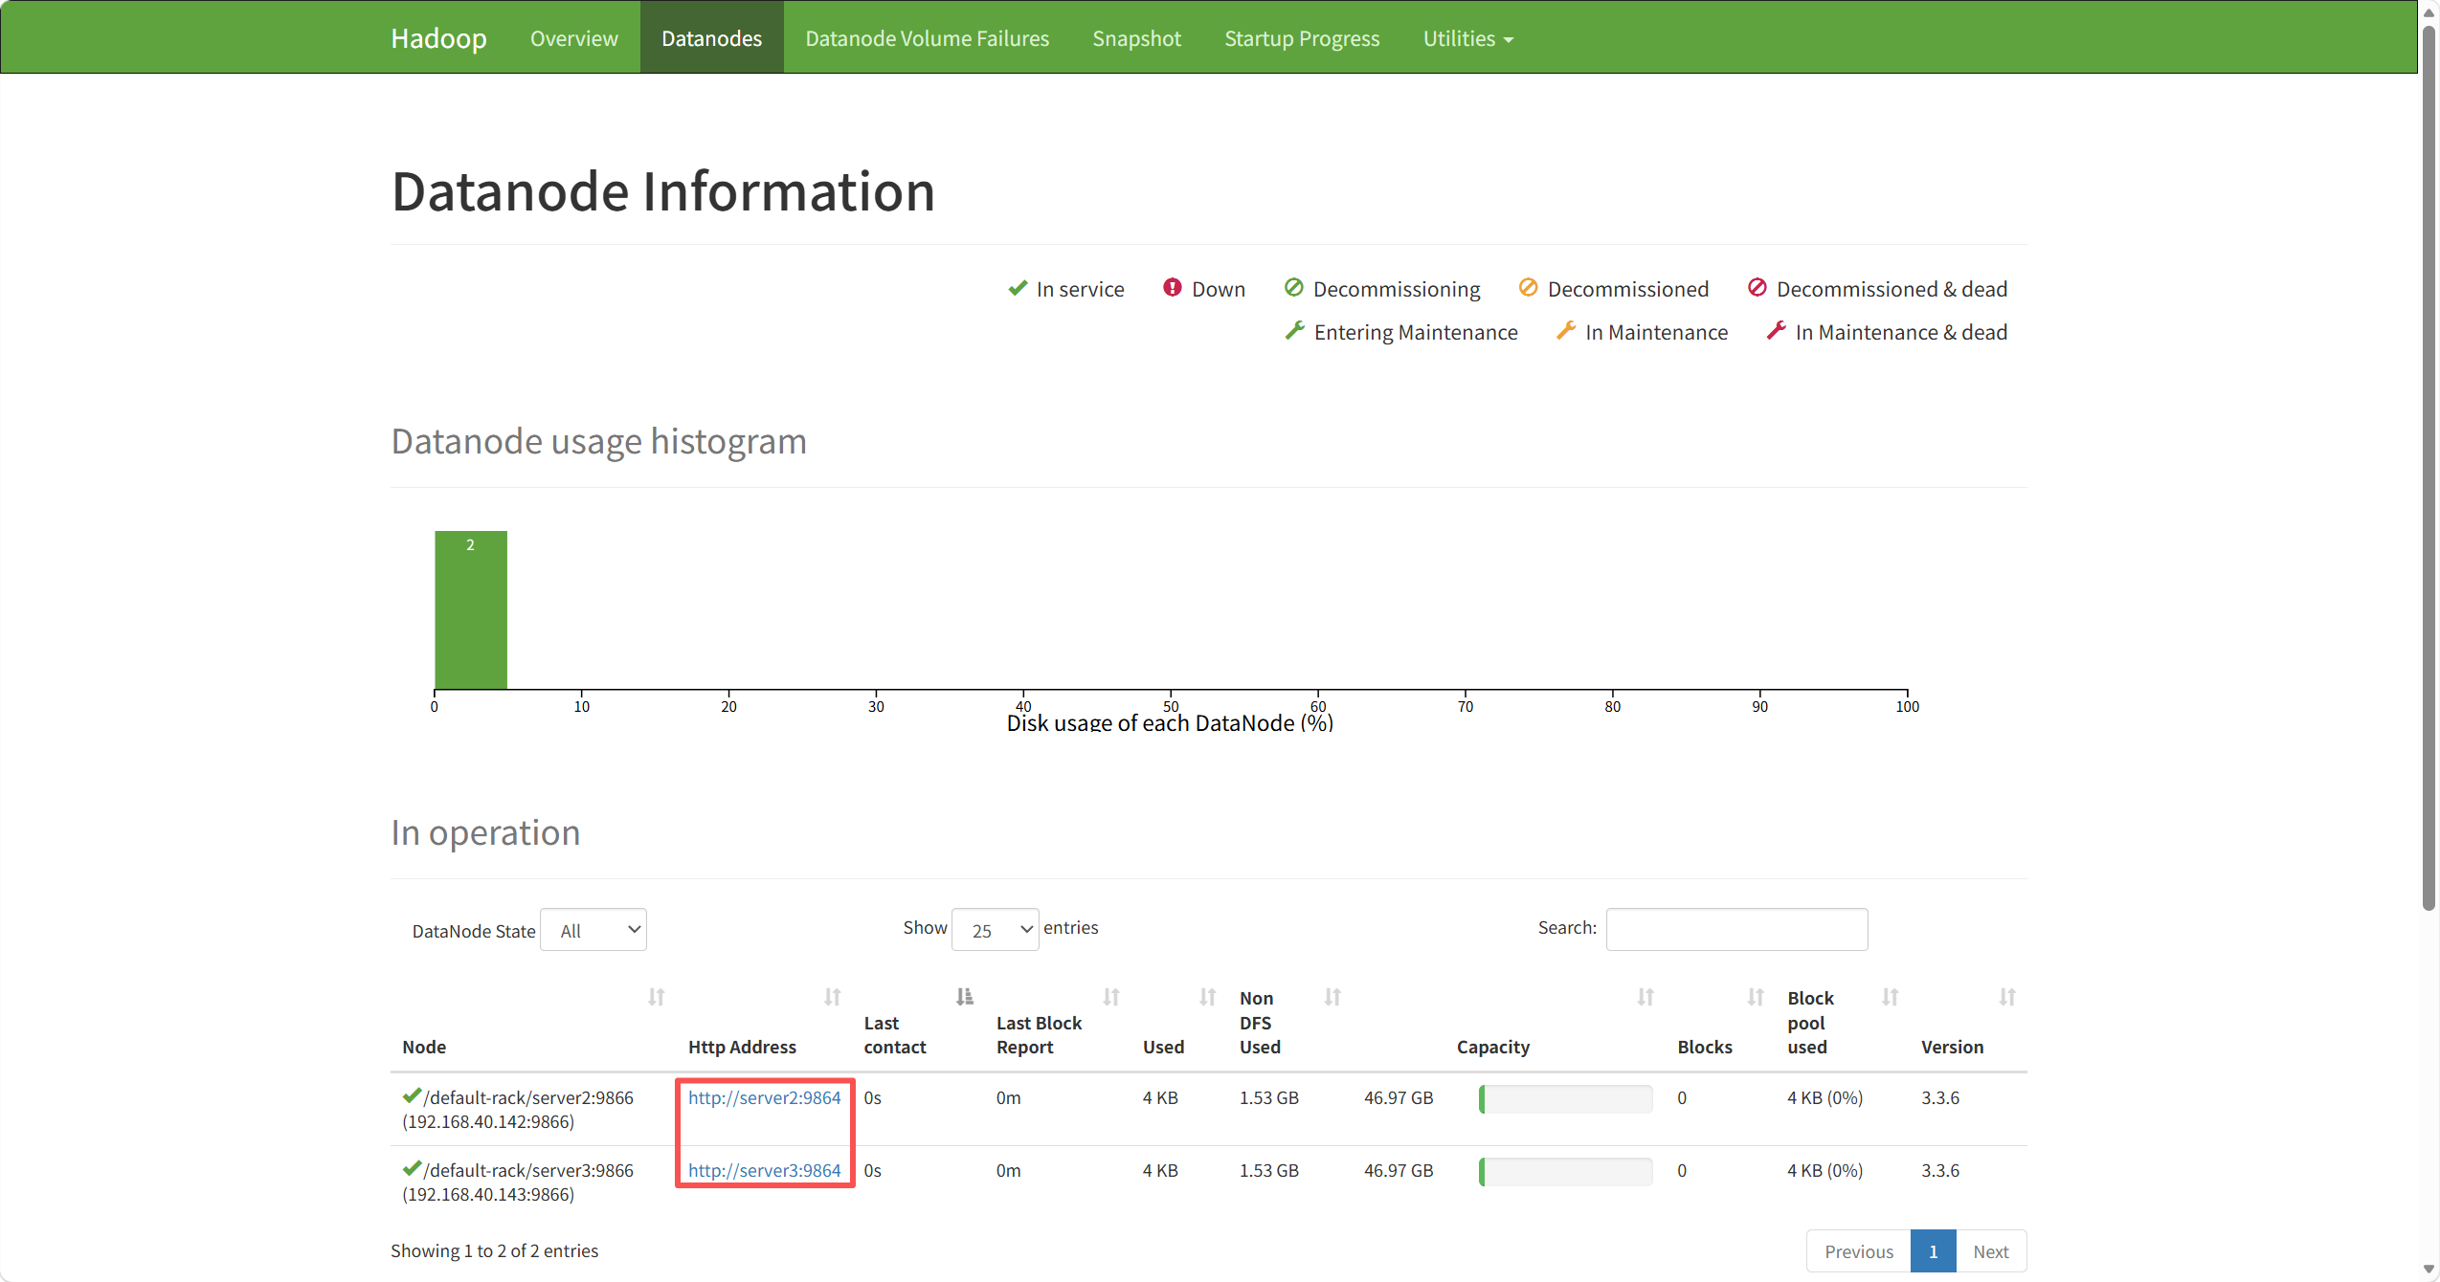This screenshot has width=2440, height=1282.
Task: Click the in-service checkmark beside server3
Action: pos(412,1168)
